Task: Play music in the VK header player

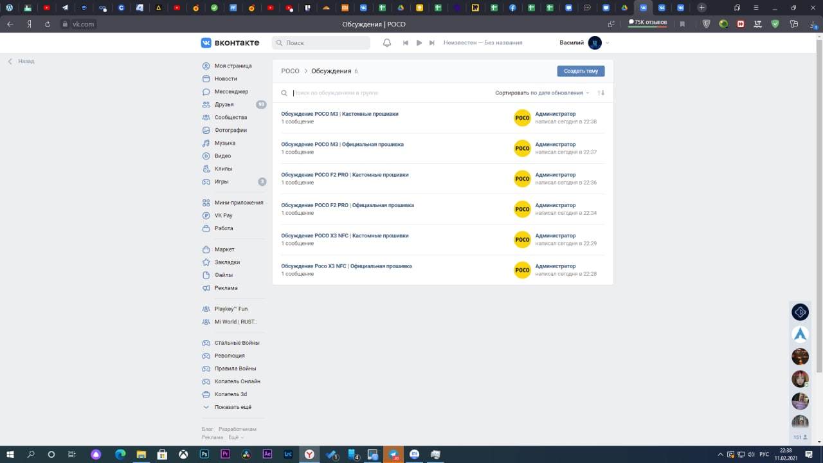Action: (x=419, y=42)
